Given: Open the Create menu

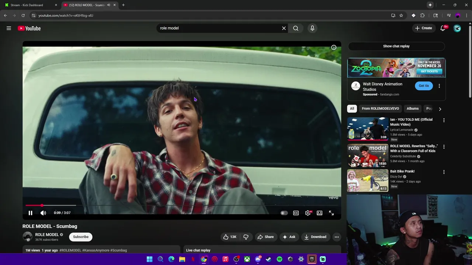Looking at the screenshot, I should [423, 28].
